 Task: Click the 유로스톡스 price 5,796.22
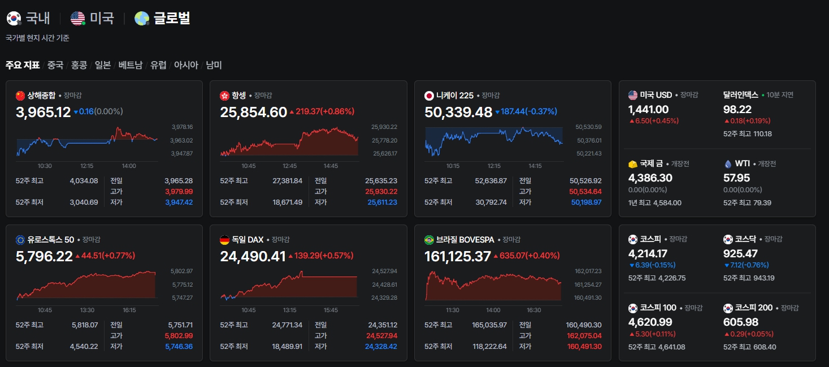point(44,256)
